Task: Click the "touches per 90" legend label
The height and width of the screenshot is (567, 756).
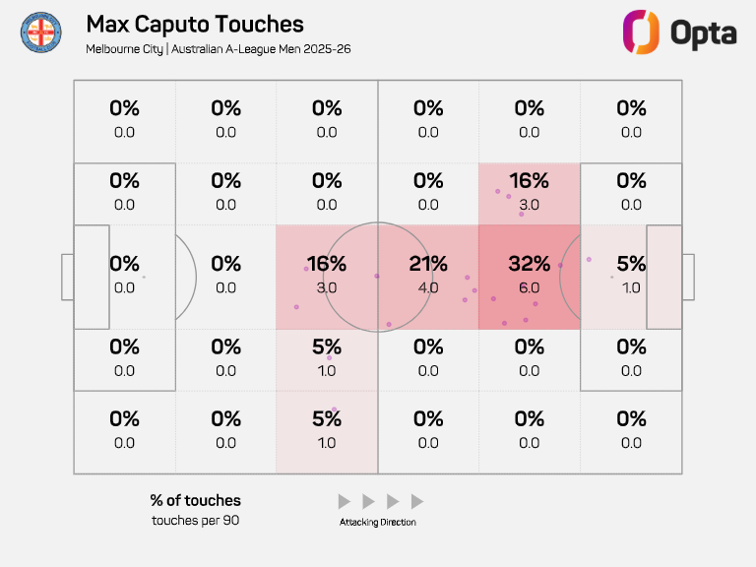Action: point(195,520)
